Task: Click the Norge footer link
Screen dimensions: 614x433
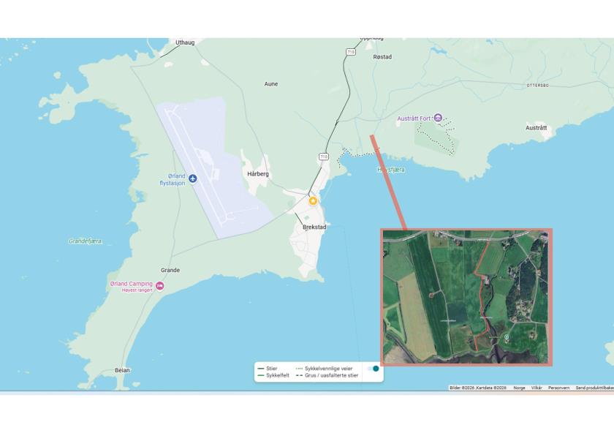Action: pyautogui.click(x=519, y=388)
